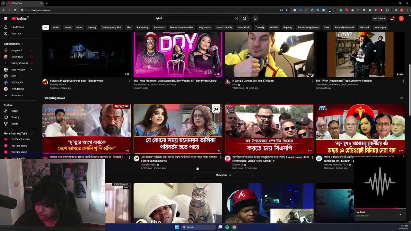
Task: Open Windows Start menu
Action: pos(177,227)
